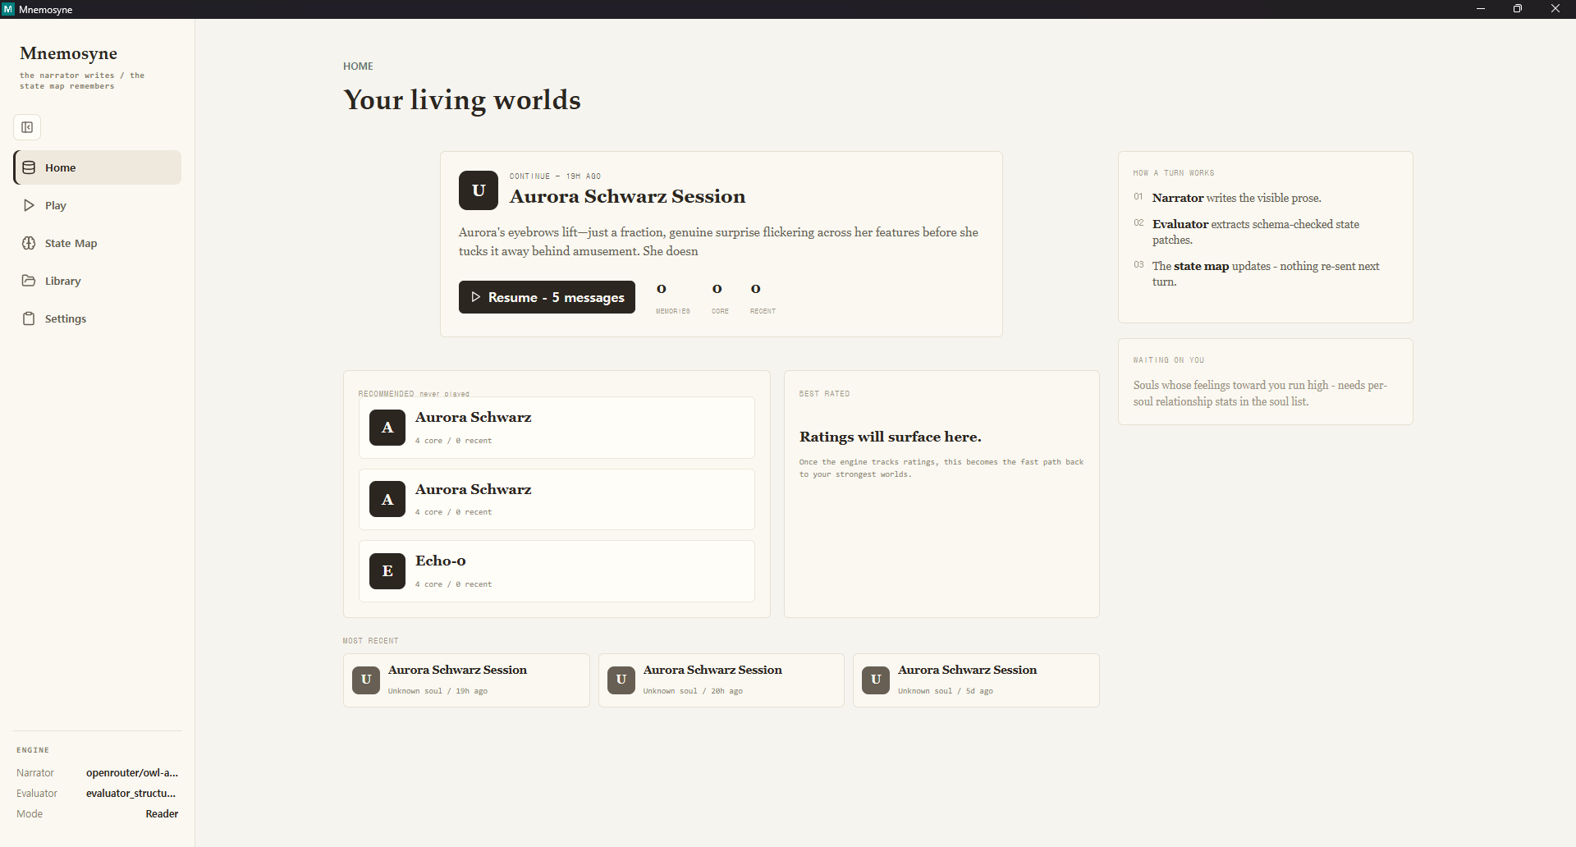
Task: Click the Aurora's eyebrows lift excerpt text
Action: tap(718, 242)
